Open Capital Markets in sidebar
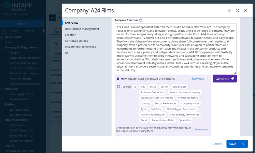Image resolution: width=255 pixels, height=153 pixels. [19, 99]
